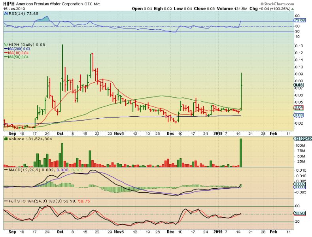Click the High 0.09 value
This screenshot has width=312, height=237.
[163, 9]
